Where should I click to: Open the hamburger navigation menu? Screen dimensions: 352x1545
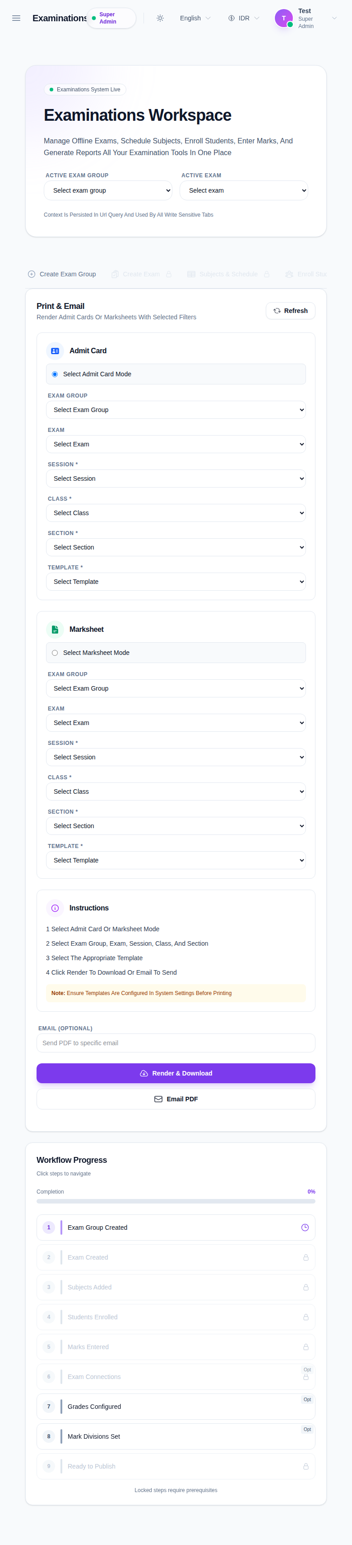[16, 18]
